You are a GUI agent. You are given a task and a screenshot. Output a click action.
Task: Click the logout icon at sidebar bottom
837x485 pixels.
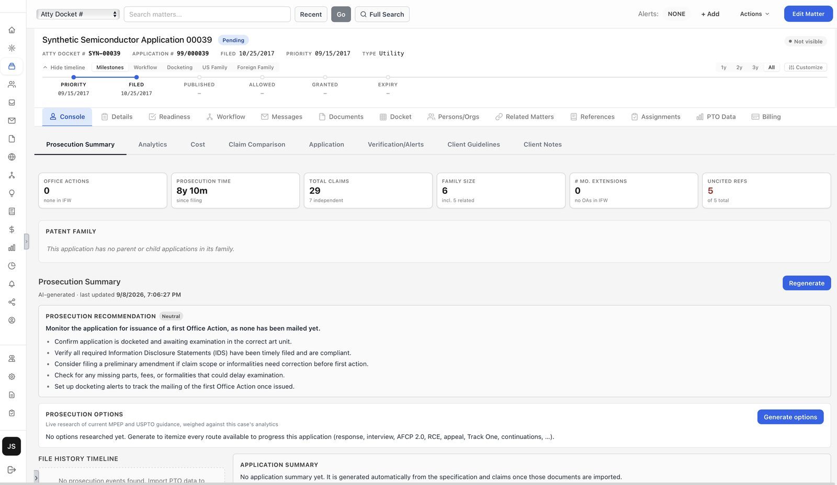pyautogui.click(x=12, y=470)
